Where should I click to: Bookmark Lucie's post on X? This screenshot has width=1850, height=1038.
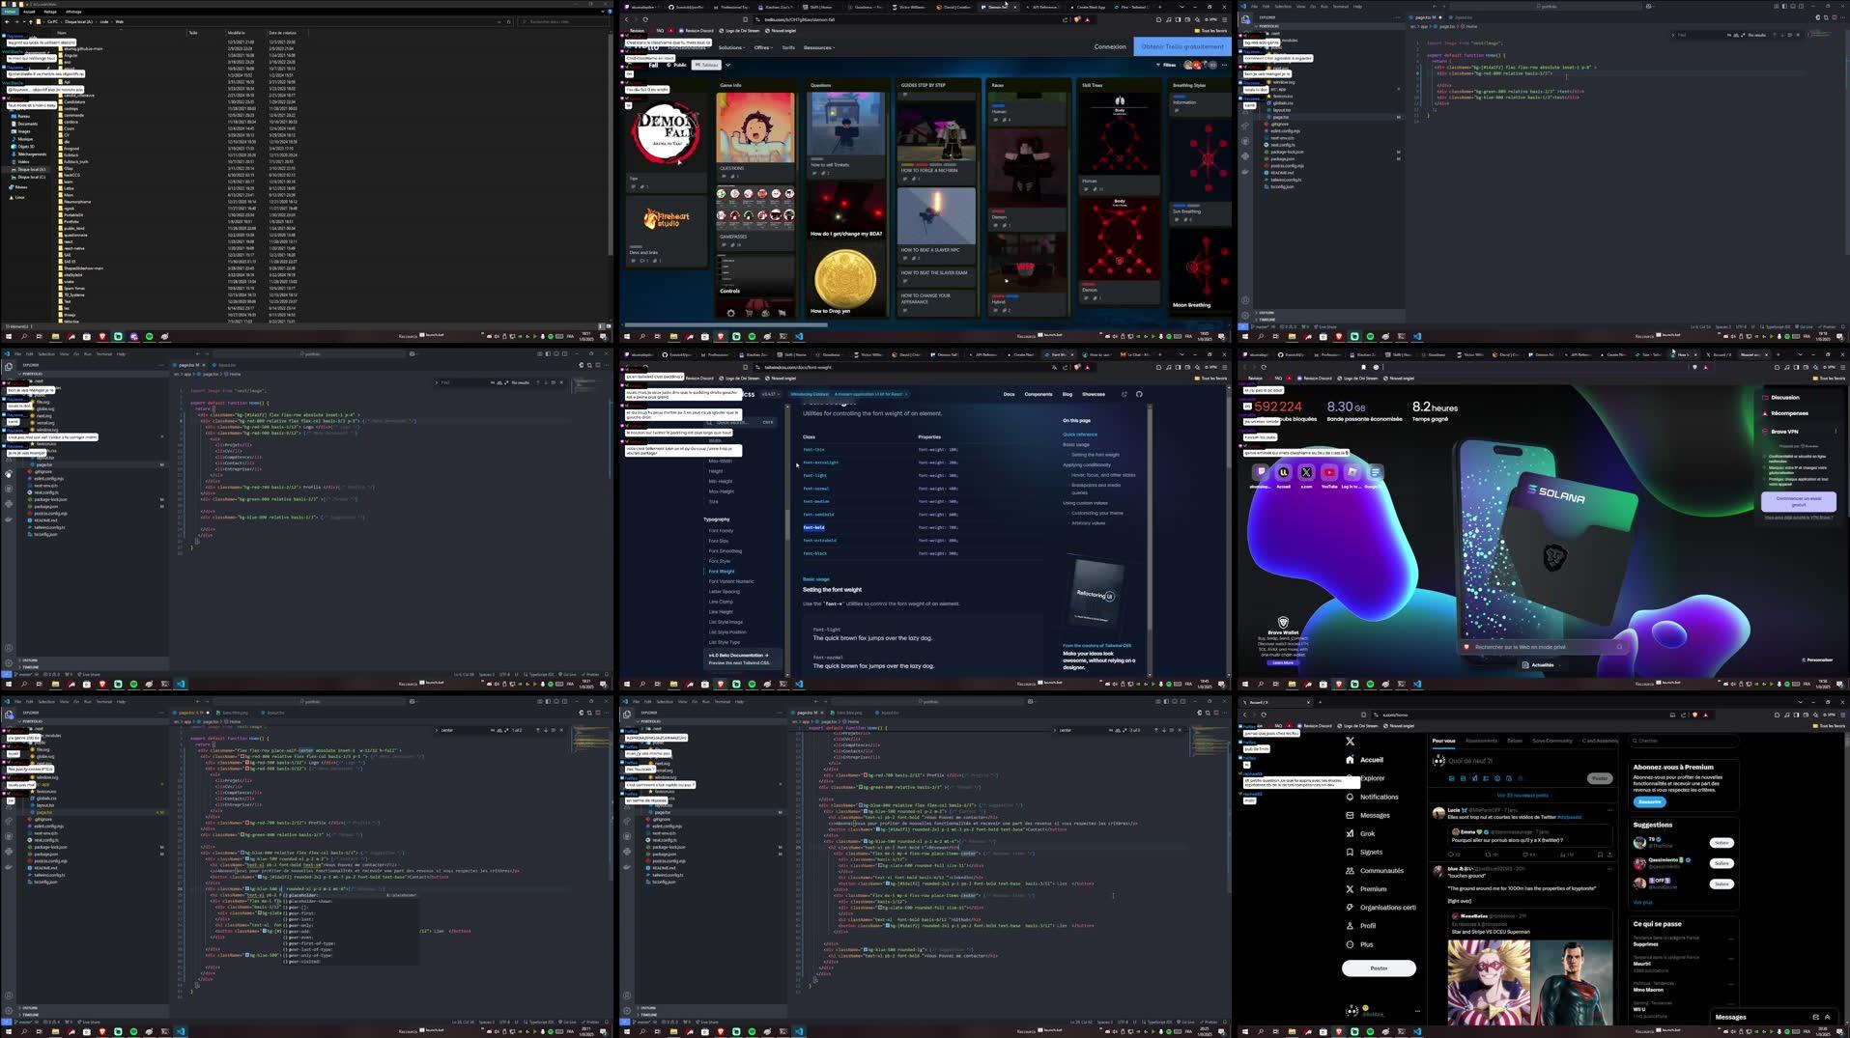point(1600,855)
